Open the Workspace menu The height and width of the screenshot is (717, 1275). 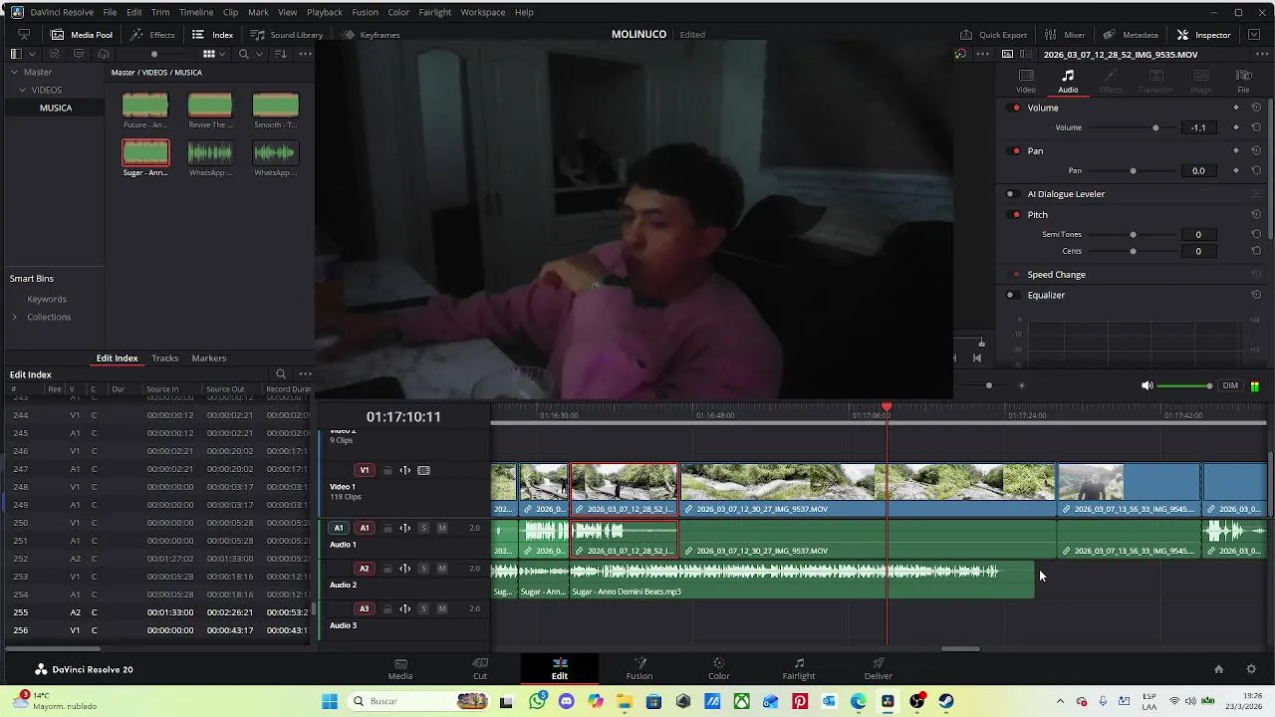[482, 12]
